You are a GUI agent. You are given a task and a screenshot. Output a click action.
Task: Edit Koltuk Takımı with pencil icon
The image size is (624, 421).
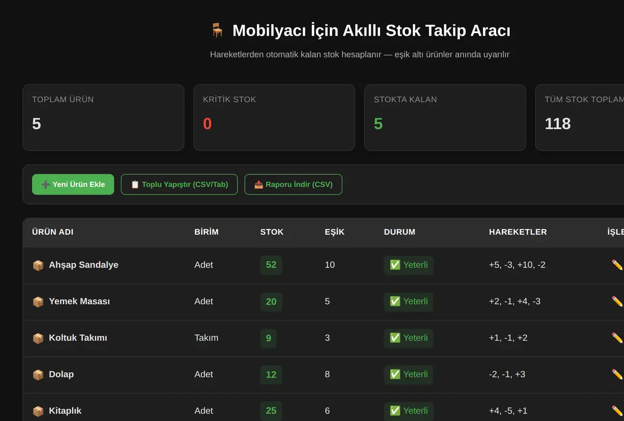click(617, 337)
